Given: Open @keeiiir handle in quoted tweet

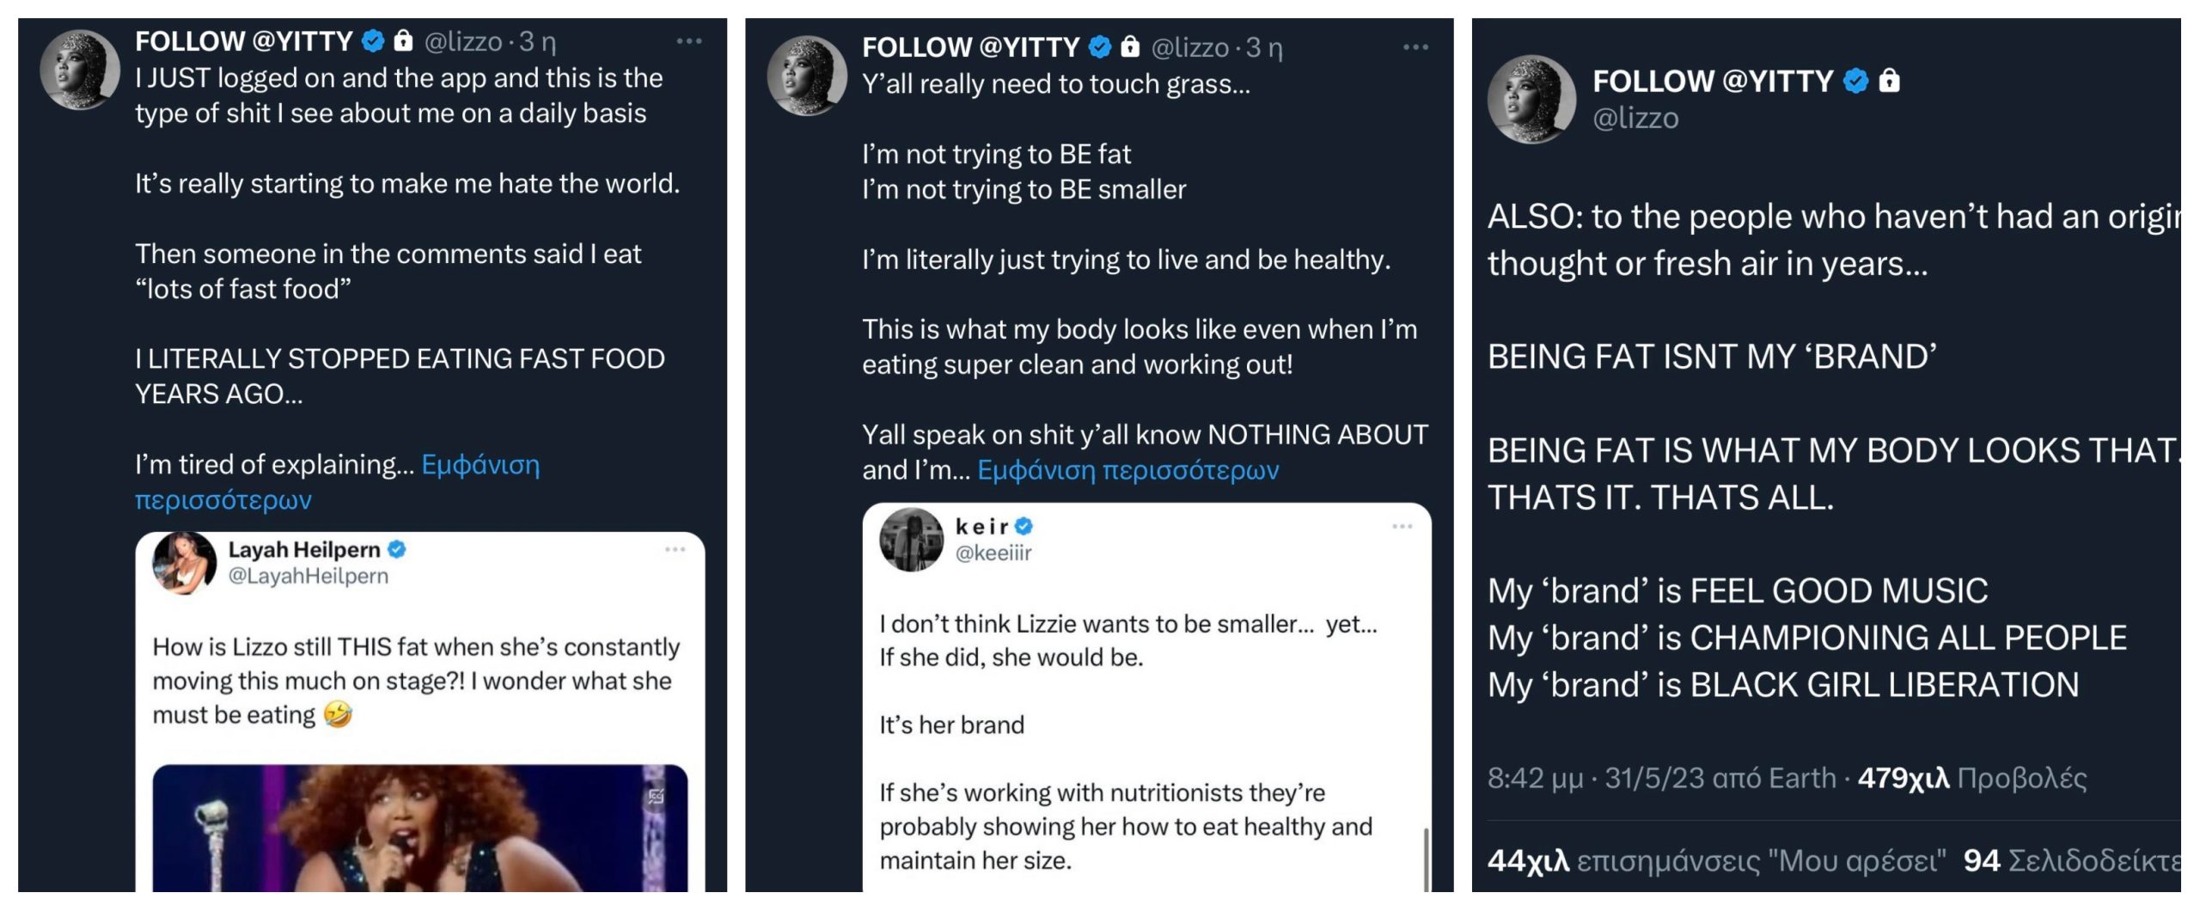Looking at the screenshot, I should tap(993, 553).
